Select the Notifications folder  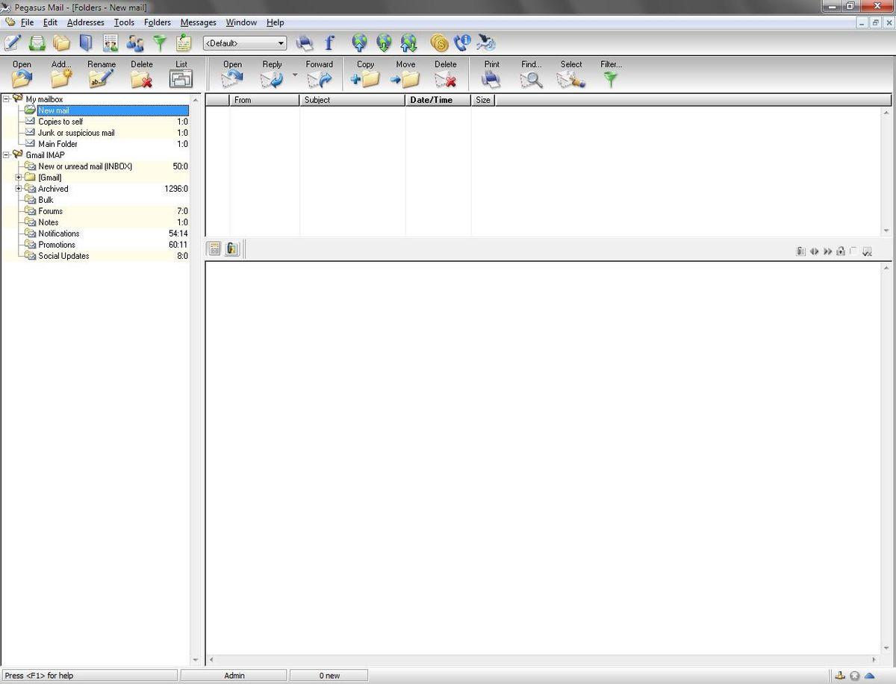pyautogui.click(x=59, y=233)
